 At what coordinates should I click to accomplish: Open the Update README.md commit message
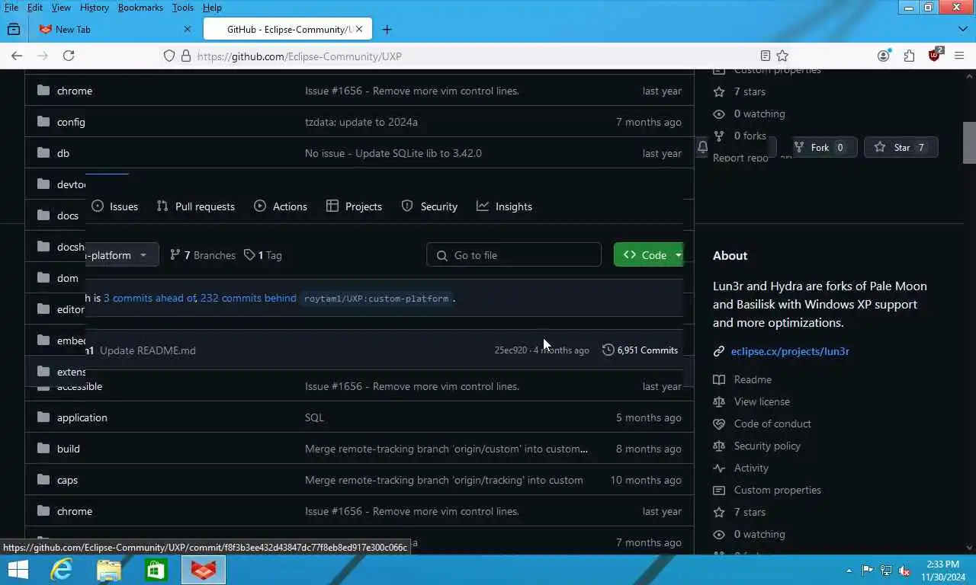pyautogui.click(x=148, y=350)
